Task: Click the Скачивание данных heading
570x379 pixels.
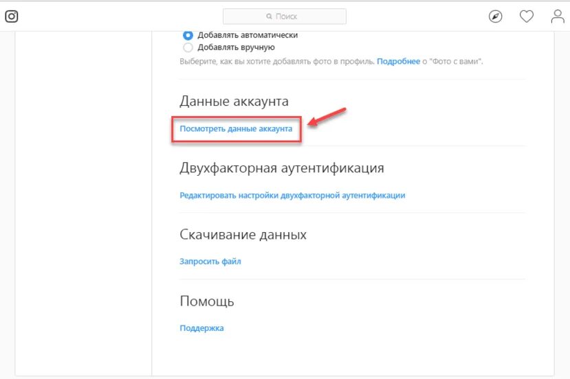Action: (243, 235)
